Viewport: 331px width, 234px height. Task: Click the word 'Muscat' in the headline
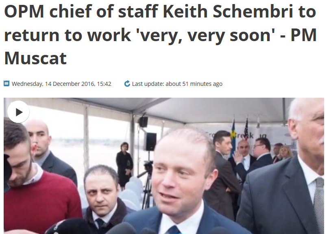(x=35, y=58)
